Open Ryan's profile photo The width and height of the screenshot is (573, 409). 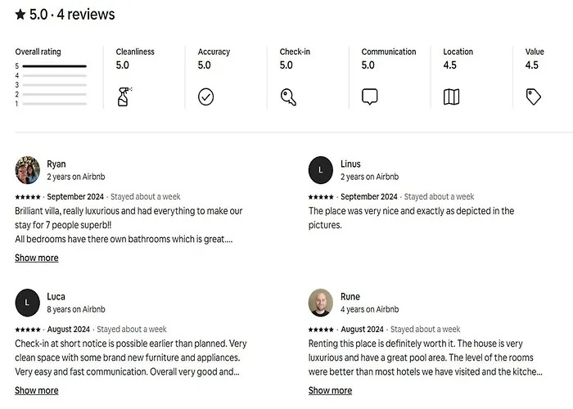coord(27,170)
